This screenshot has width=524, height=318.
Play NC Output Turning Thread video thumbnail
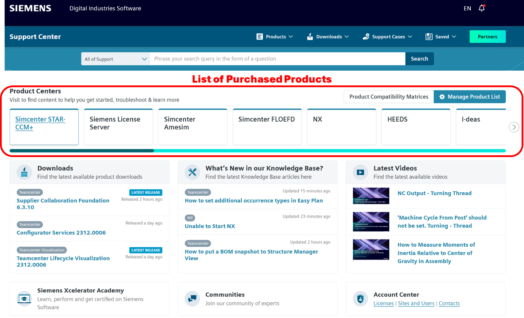coord(371,196)
